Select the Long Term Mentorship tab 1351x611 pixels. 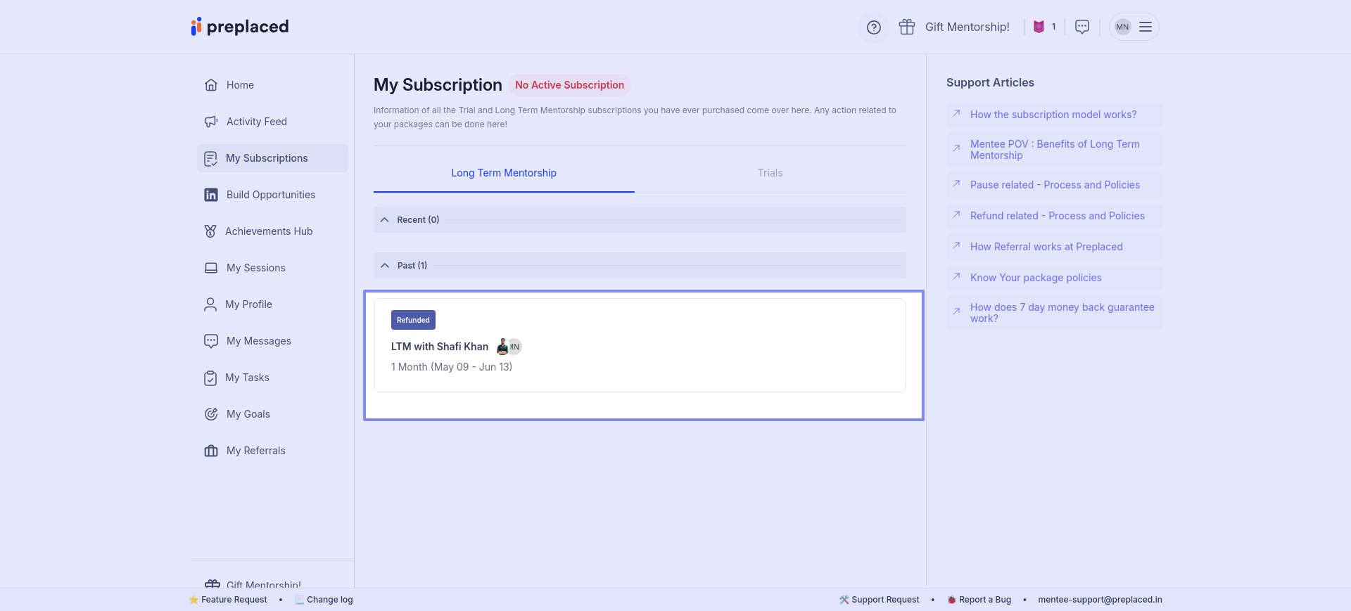(503, 173)
